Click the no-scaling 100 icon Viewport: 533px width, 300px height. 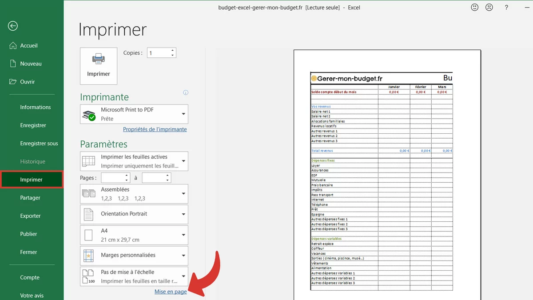(89, 276)
